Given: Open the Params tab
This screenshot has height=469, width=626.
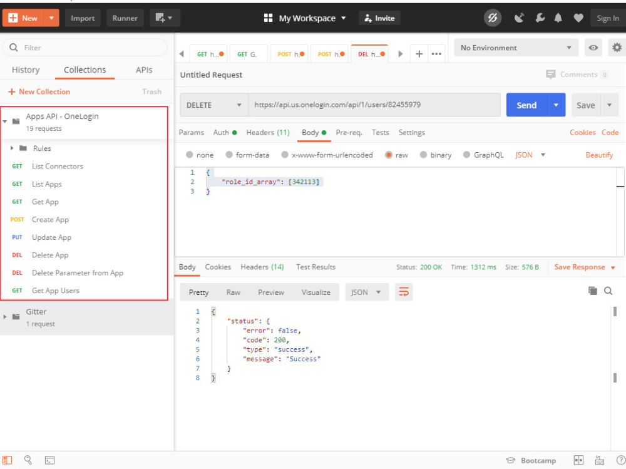Looking at the screenshot, I should click(x=191, y=132).
